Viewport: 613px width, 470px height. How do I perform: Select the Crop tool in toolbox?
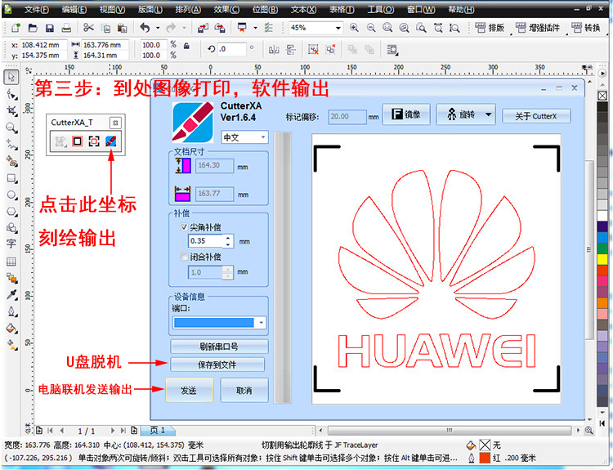point(11,111)
